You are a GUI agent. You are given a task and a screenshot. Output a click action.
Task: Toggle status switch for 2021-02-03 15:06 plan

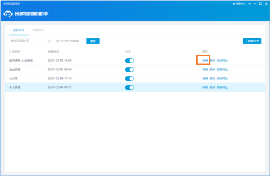129,61
